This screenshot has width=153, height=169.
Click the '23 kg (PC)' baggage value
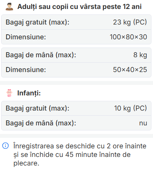click(x=130, y=22)
